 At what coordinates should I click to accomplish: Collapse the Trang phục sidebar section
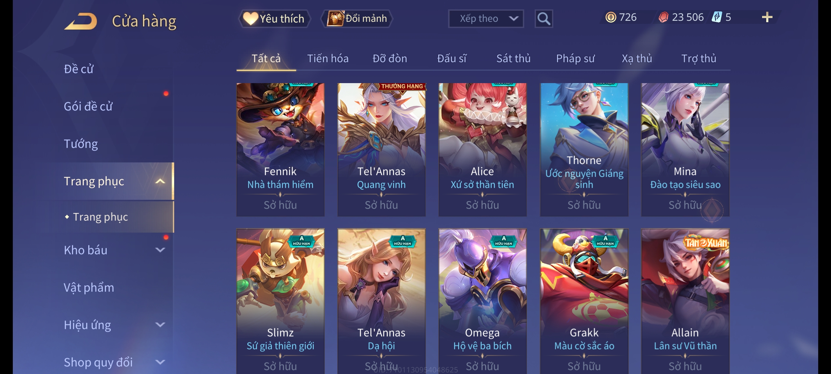(x=160, y=181)
